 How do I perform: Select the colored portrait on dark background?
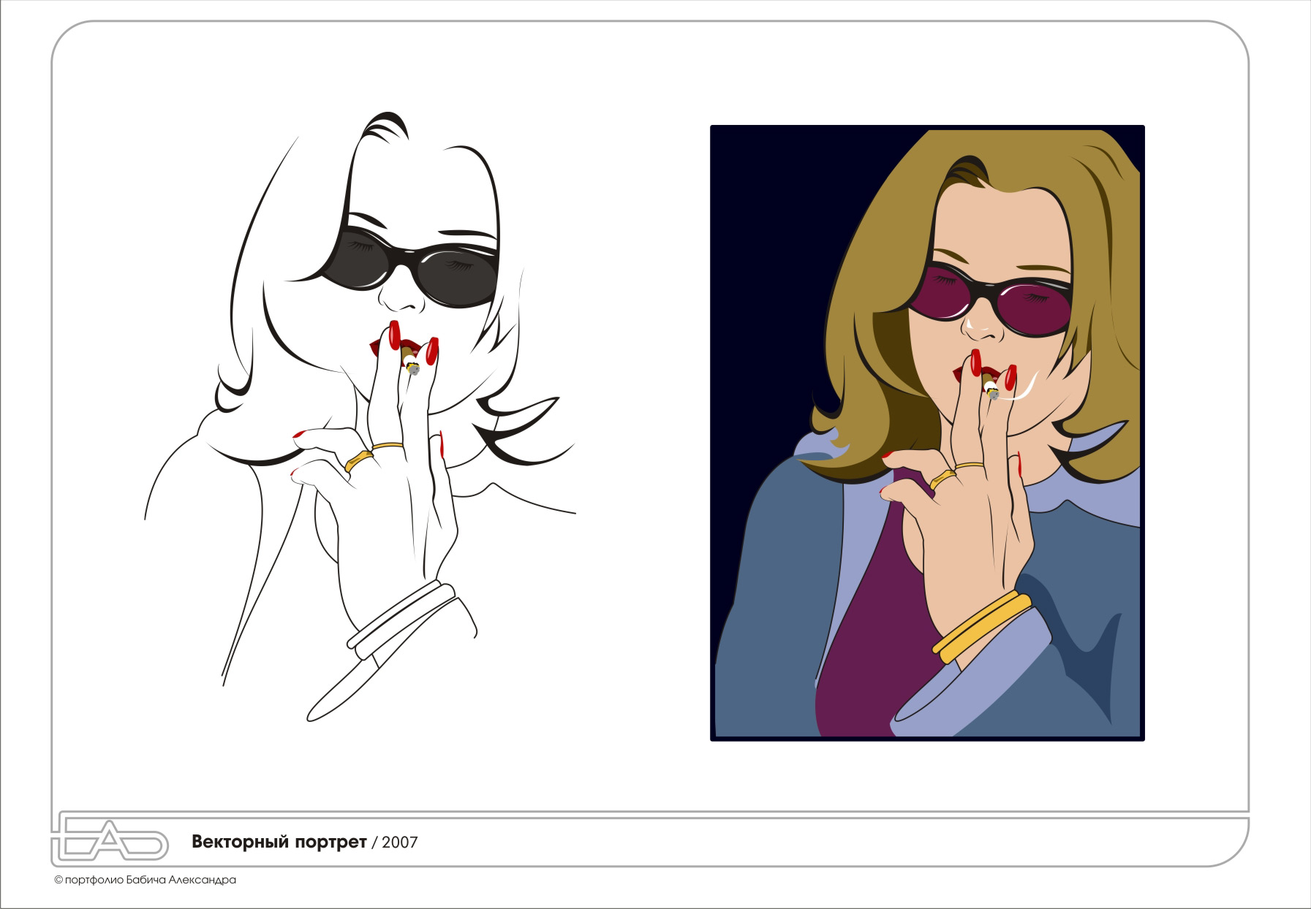(x=926, y=433)
